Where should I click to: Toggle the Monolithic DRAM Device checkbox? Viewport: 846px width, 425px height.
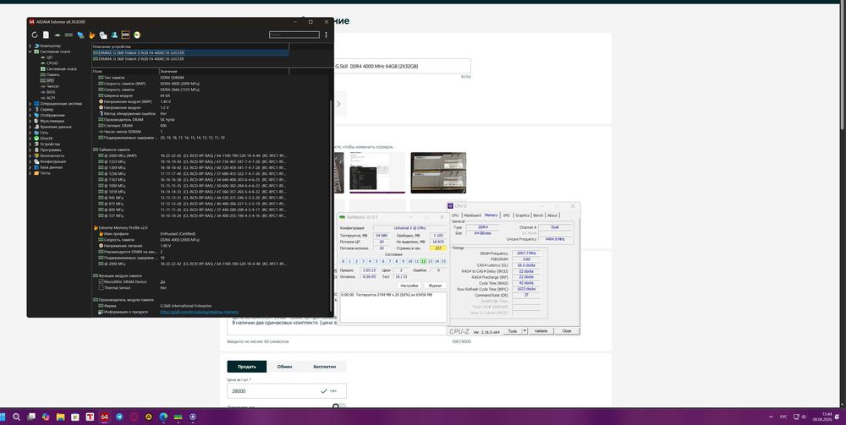click(x=101, y=281)
